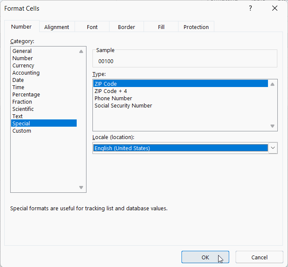288x267 pixels.
Task: Select the Special category
Action: point(44,123)
